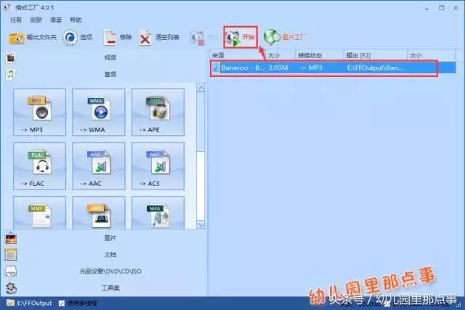Choose the M4A format tile
This screenshot has height=310, width=465.
(x=158, y=213)
